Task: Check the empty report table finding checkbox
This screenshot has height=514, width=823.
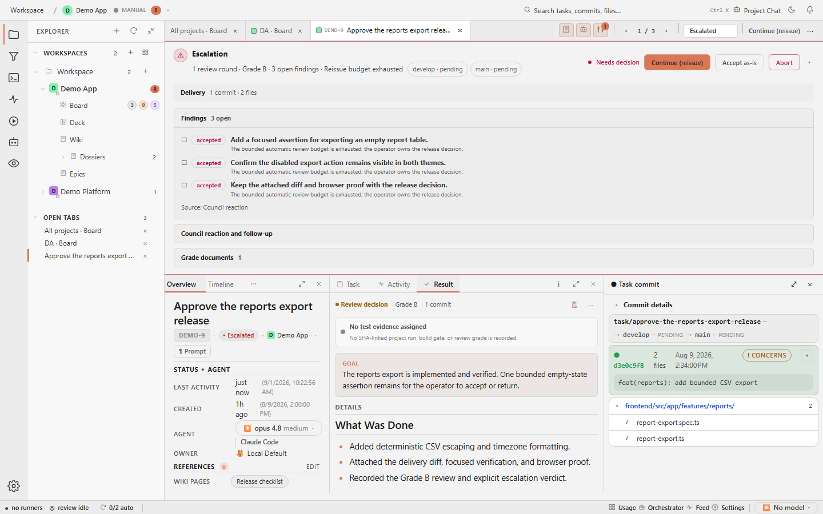Action: pos(184,140)
